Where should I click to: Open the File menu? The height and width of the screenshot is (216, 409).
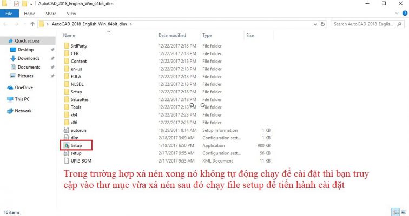(9, 13)
